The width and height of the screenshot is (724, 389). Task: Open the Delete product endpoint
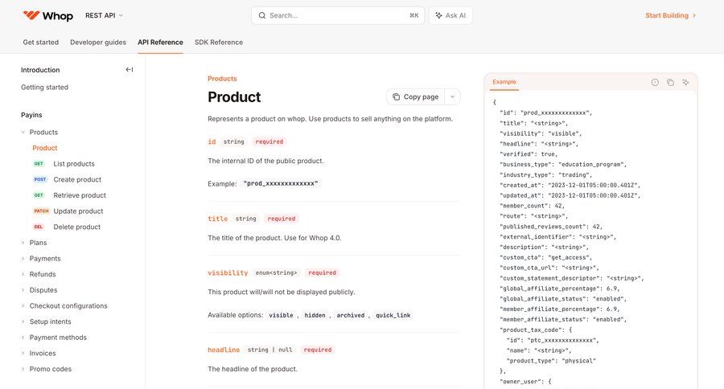point(76,227)
